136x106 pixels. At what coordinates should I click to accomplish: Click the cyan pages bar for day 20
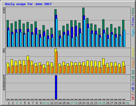coord(84,33)
